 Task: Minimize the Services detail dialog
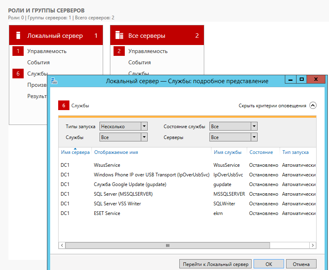[x=290, y=80]
